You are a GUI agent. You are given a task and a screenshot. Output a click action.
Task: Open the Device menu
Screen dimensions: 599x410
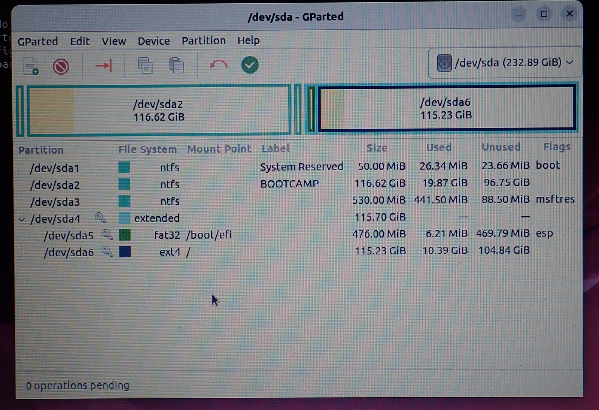pos(153,41)
